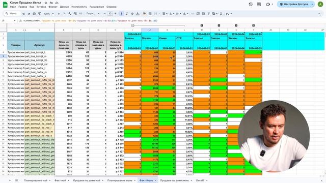Open the Google Sheets home icon
The image size is (326, 183).
click(5, 5)
